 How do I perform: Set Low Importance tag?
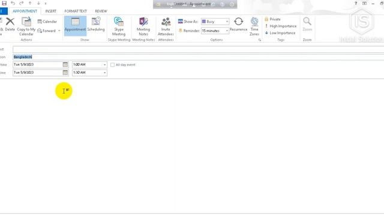tap(280, 33)
